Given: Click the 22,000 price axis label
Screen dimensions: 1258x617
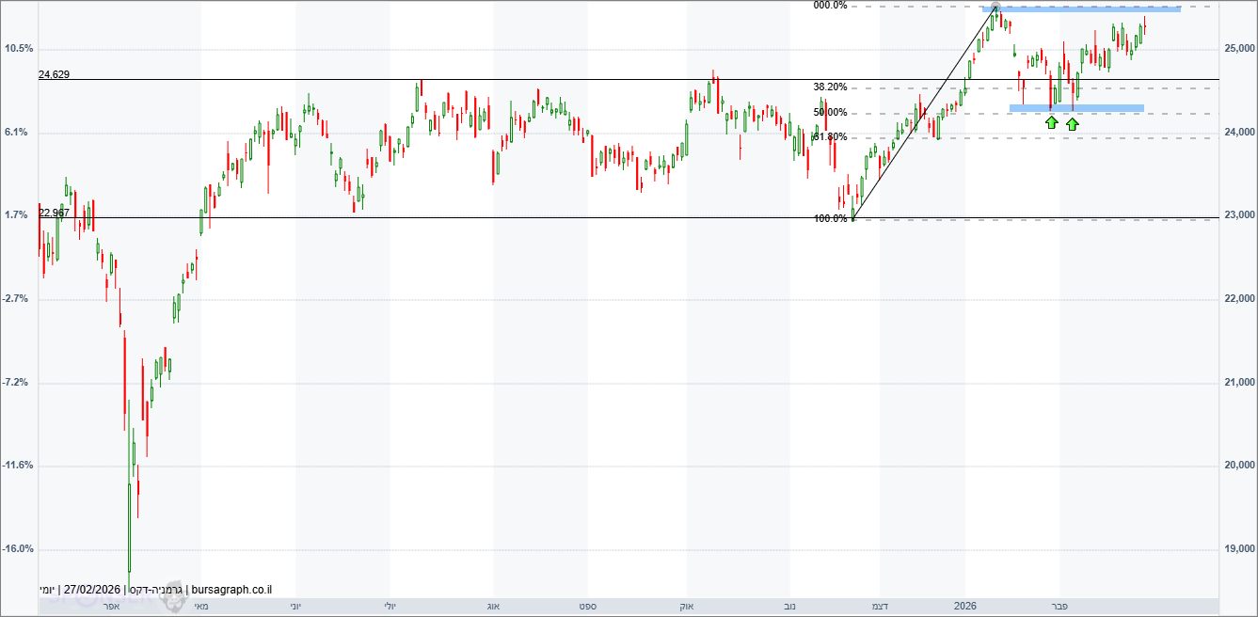Looking at the screenshot, I should (x=1239, y=299).
